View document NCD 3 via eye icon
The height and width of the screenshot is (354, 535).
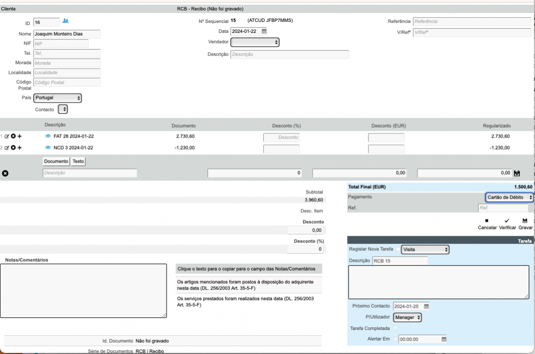(48, 148)
